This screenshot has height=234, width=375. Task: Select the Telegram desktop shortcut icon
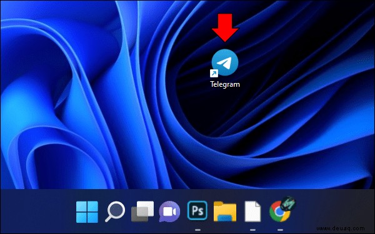(x=225, y=62)
